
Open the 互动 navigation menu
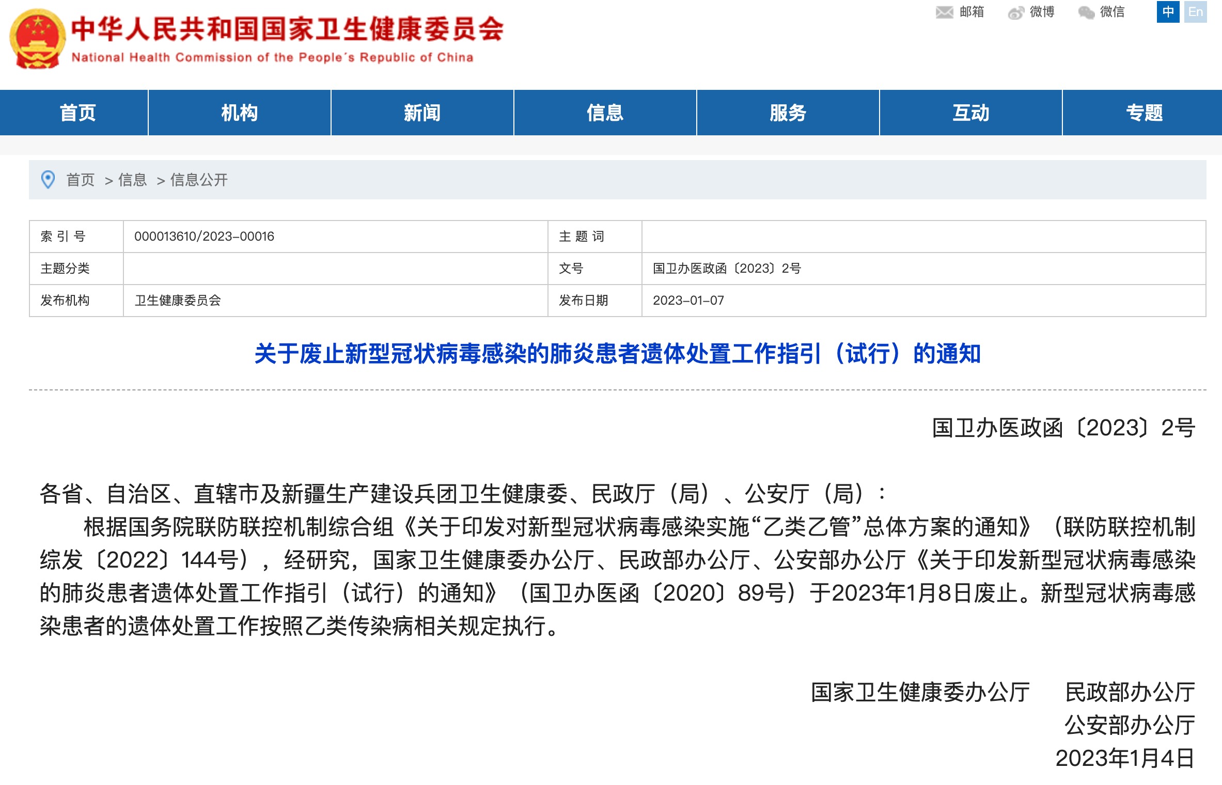point(970,113)
